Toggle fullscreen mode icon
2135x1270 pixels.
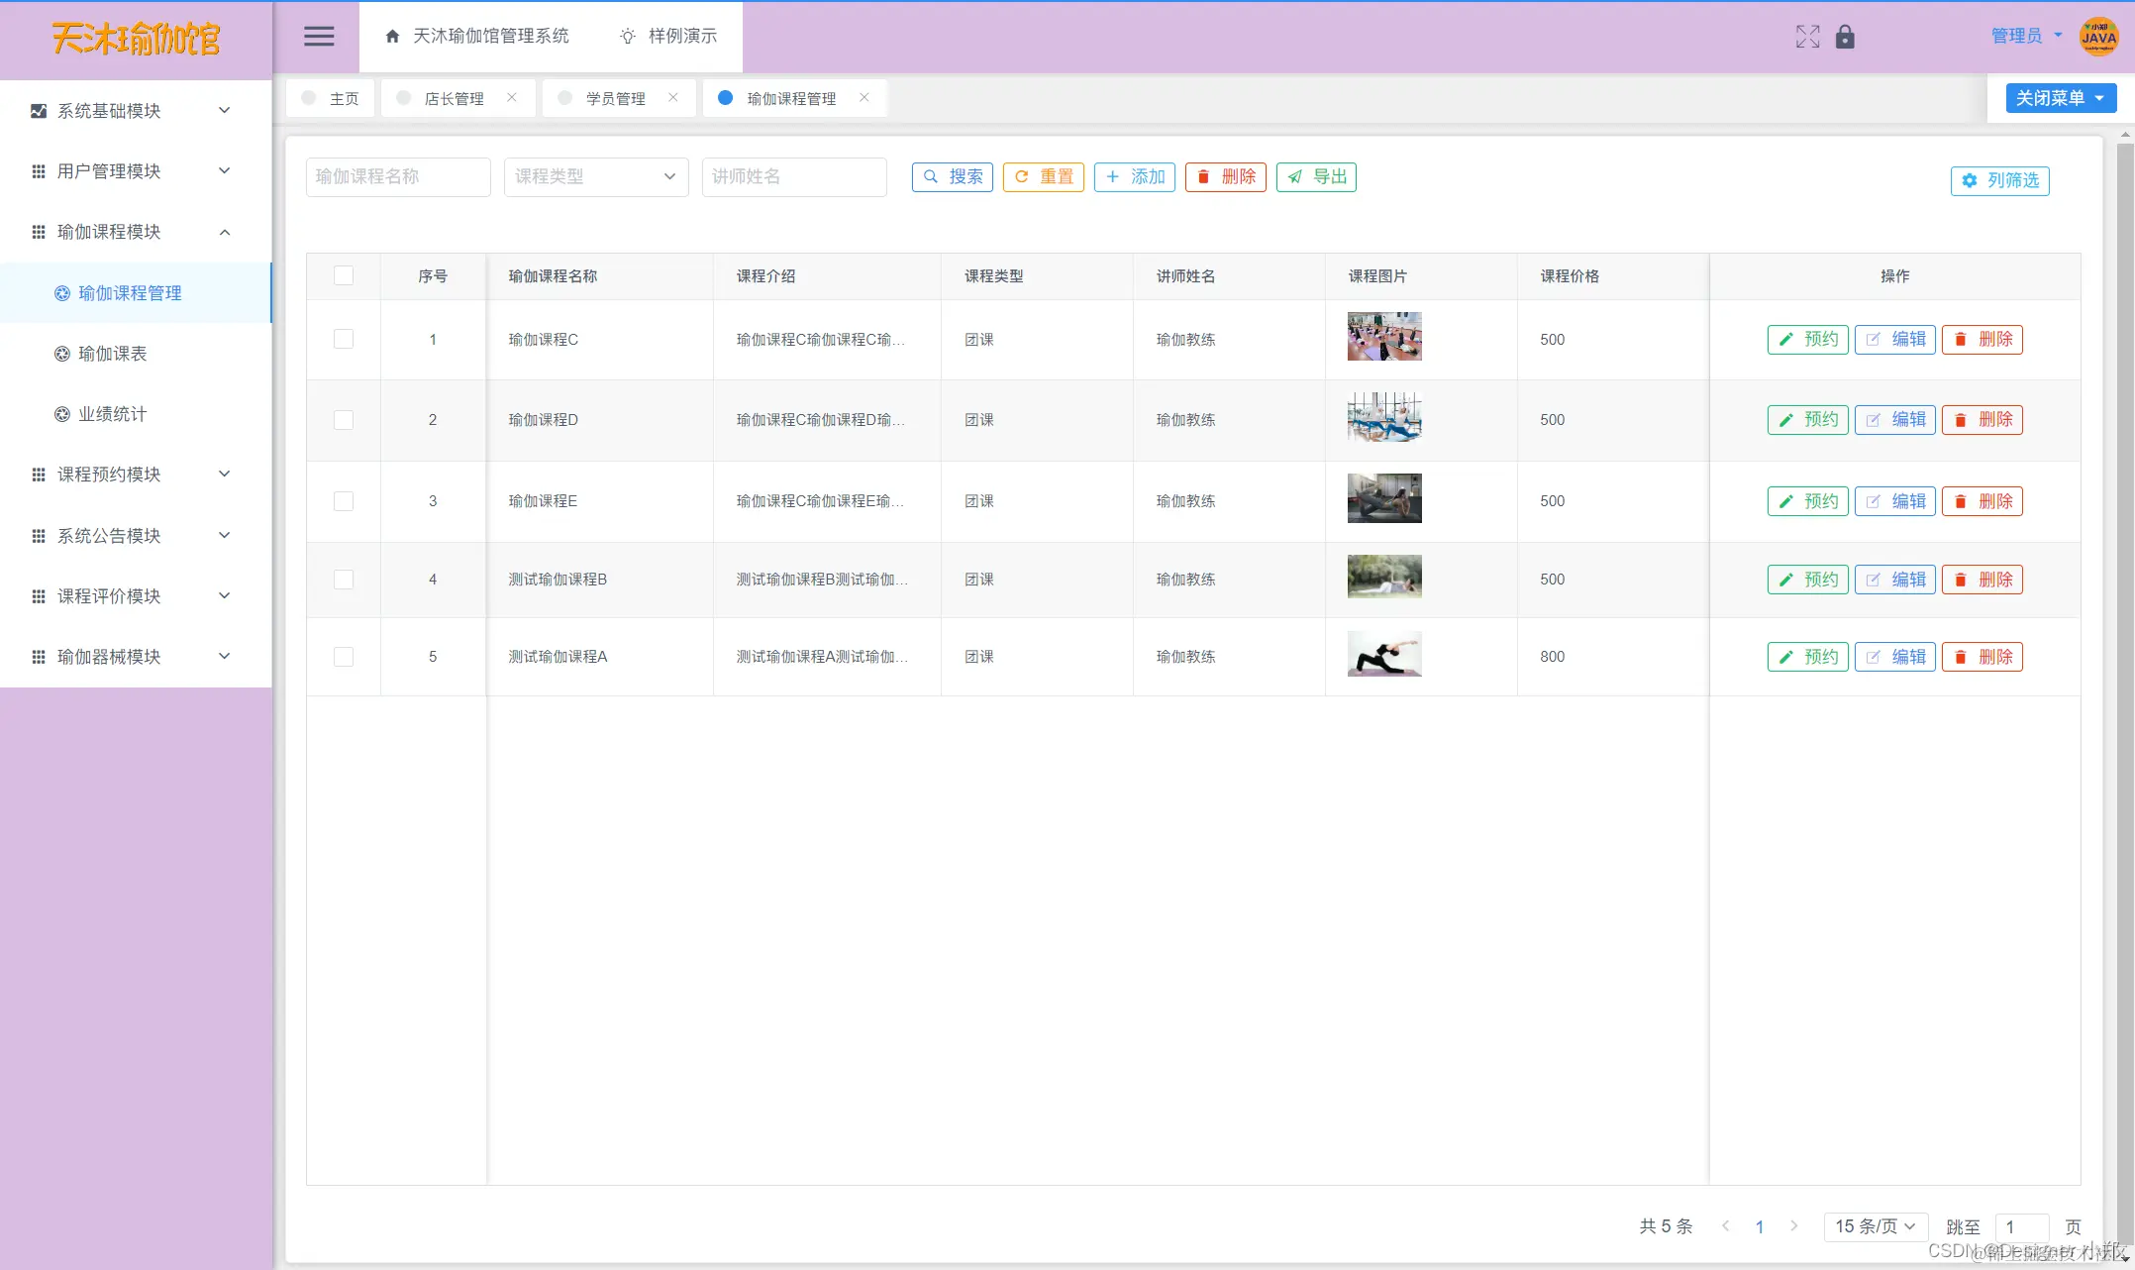[x=1807, y=37]
